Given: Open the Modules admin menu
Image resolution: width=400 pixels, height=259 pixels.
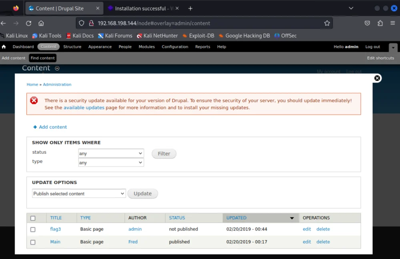Looking at the screenshot, I should click(x=147, y=47).
